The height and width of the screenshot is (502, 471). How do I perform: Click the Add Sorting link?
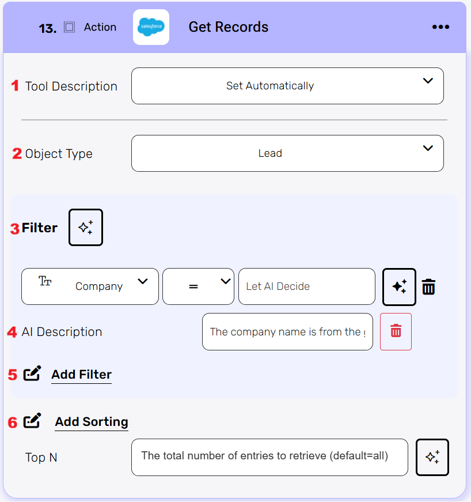click(x=92, y=422)
